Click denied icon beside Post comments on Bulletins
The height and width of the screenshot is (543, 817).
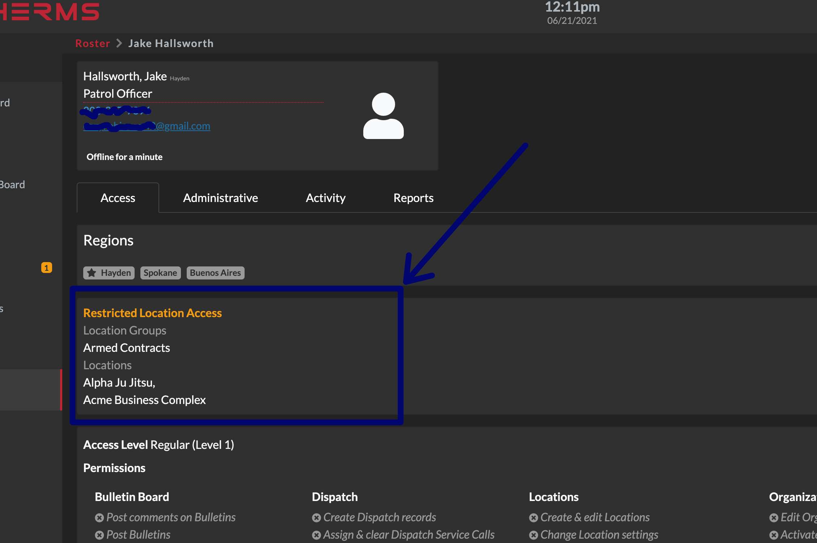tap(100, 517)
